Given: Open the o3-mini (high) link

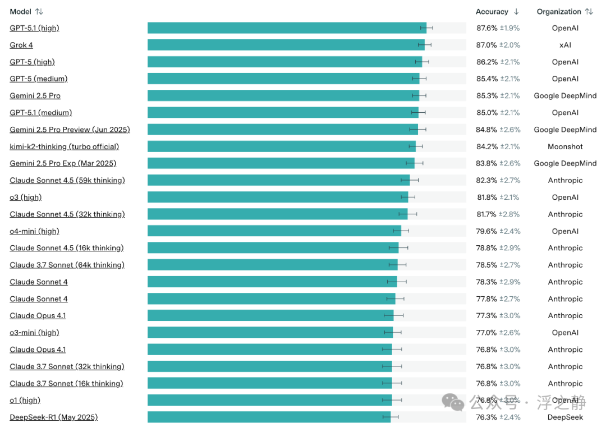Looking at the screenshot, I should pos(34,333).
